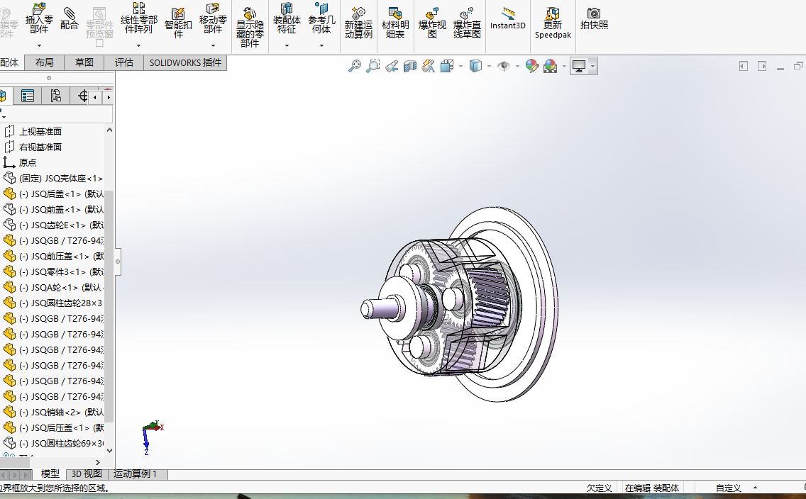Screen dimensions: 806x499
Task: Click Zoom to Fit magnifier icon
Action: point(355,66)
